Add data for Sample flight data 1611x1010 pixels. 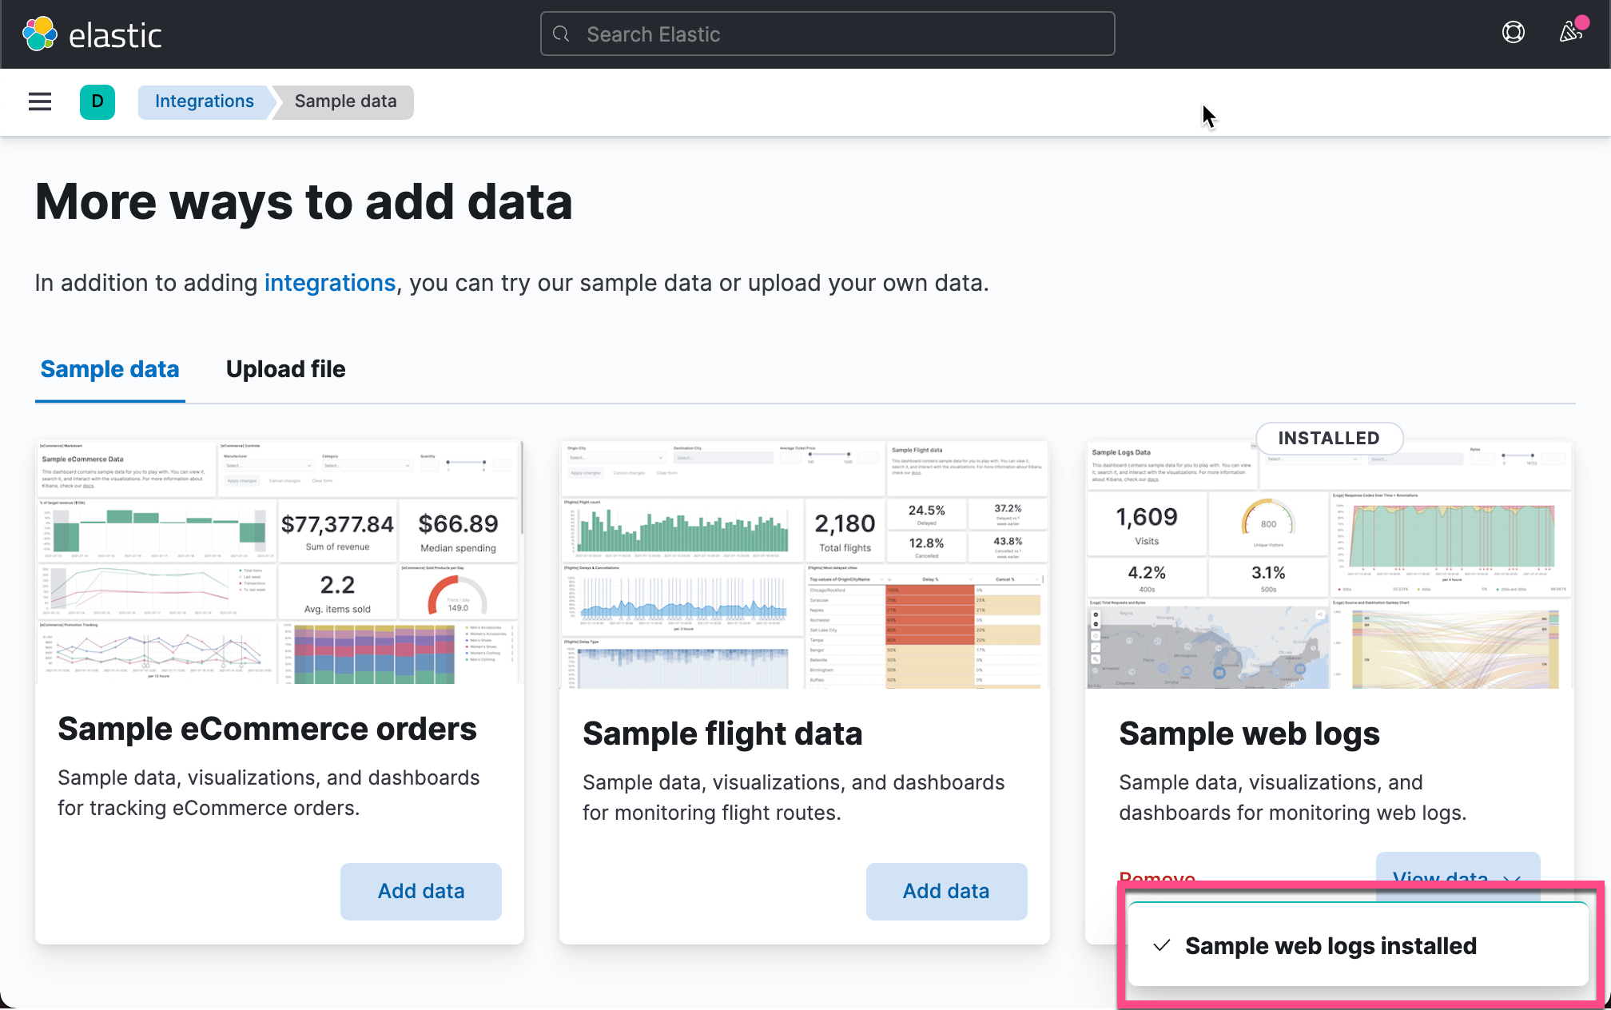946,891
